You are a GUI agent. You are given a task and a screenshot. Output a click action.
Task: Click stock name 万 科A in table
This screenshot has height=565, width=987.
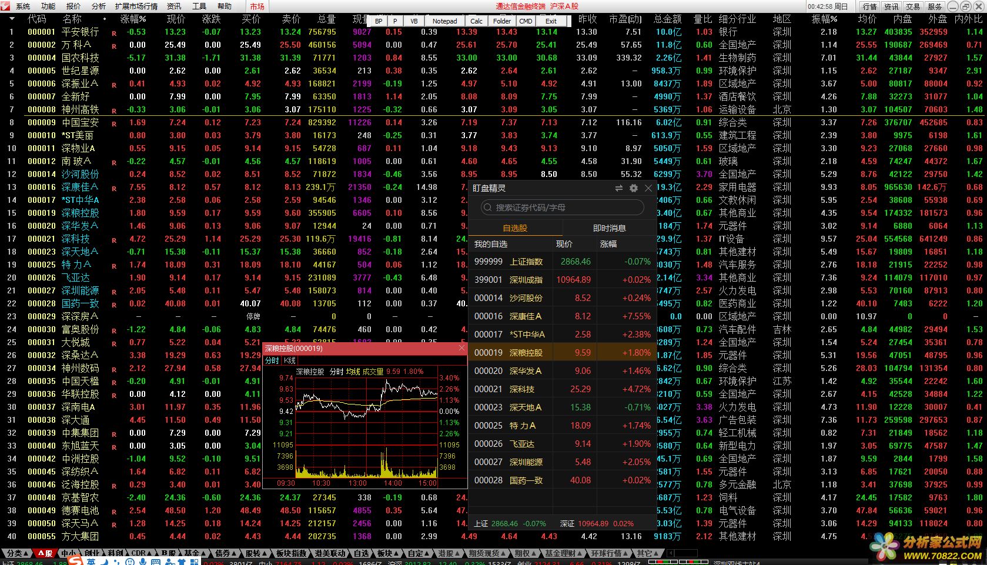(x=76, y=45)
